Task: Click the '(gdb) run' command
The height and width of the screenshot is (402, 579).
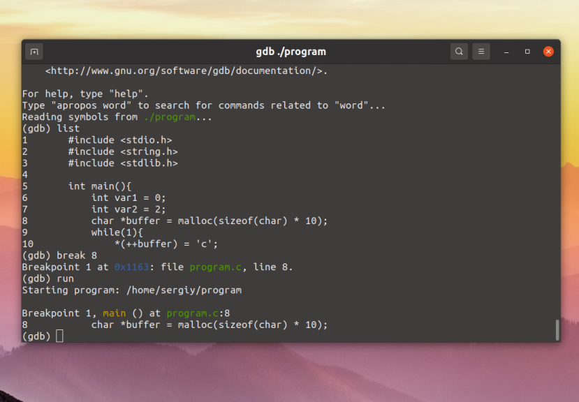Action: point(48,278)
